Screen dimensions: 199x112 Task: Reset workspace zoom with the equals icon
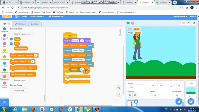(x=119, y=101)
